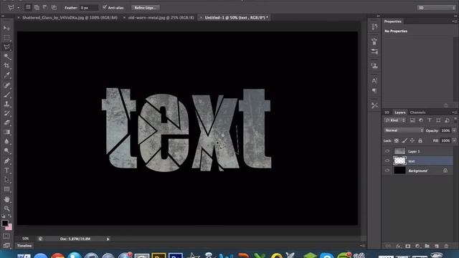Select the History Brush tool

tap(6, 113)
